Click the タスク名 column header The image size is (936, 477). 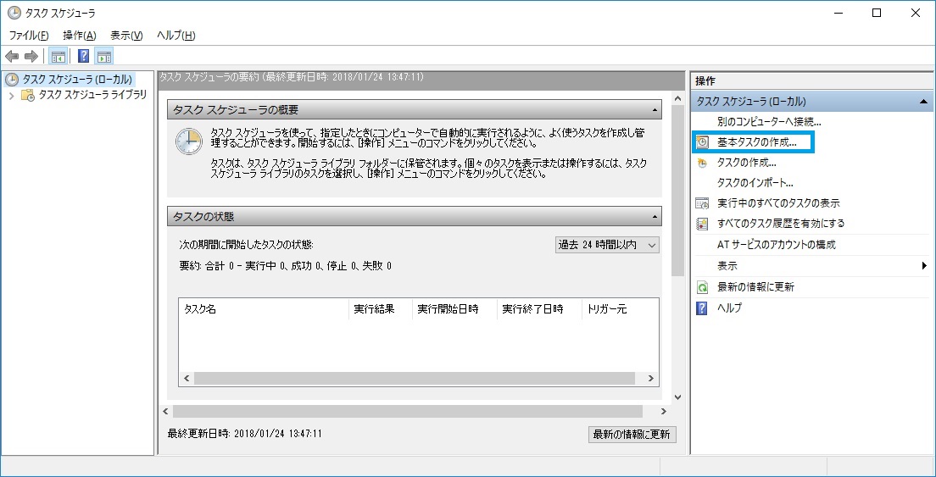pos(263,309)
